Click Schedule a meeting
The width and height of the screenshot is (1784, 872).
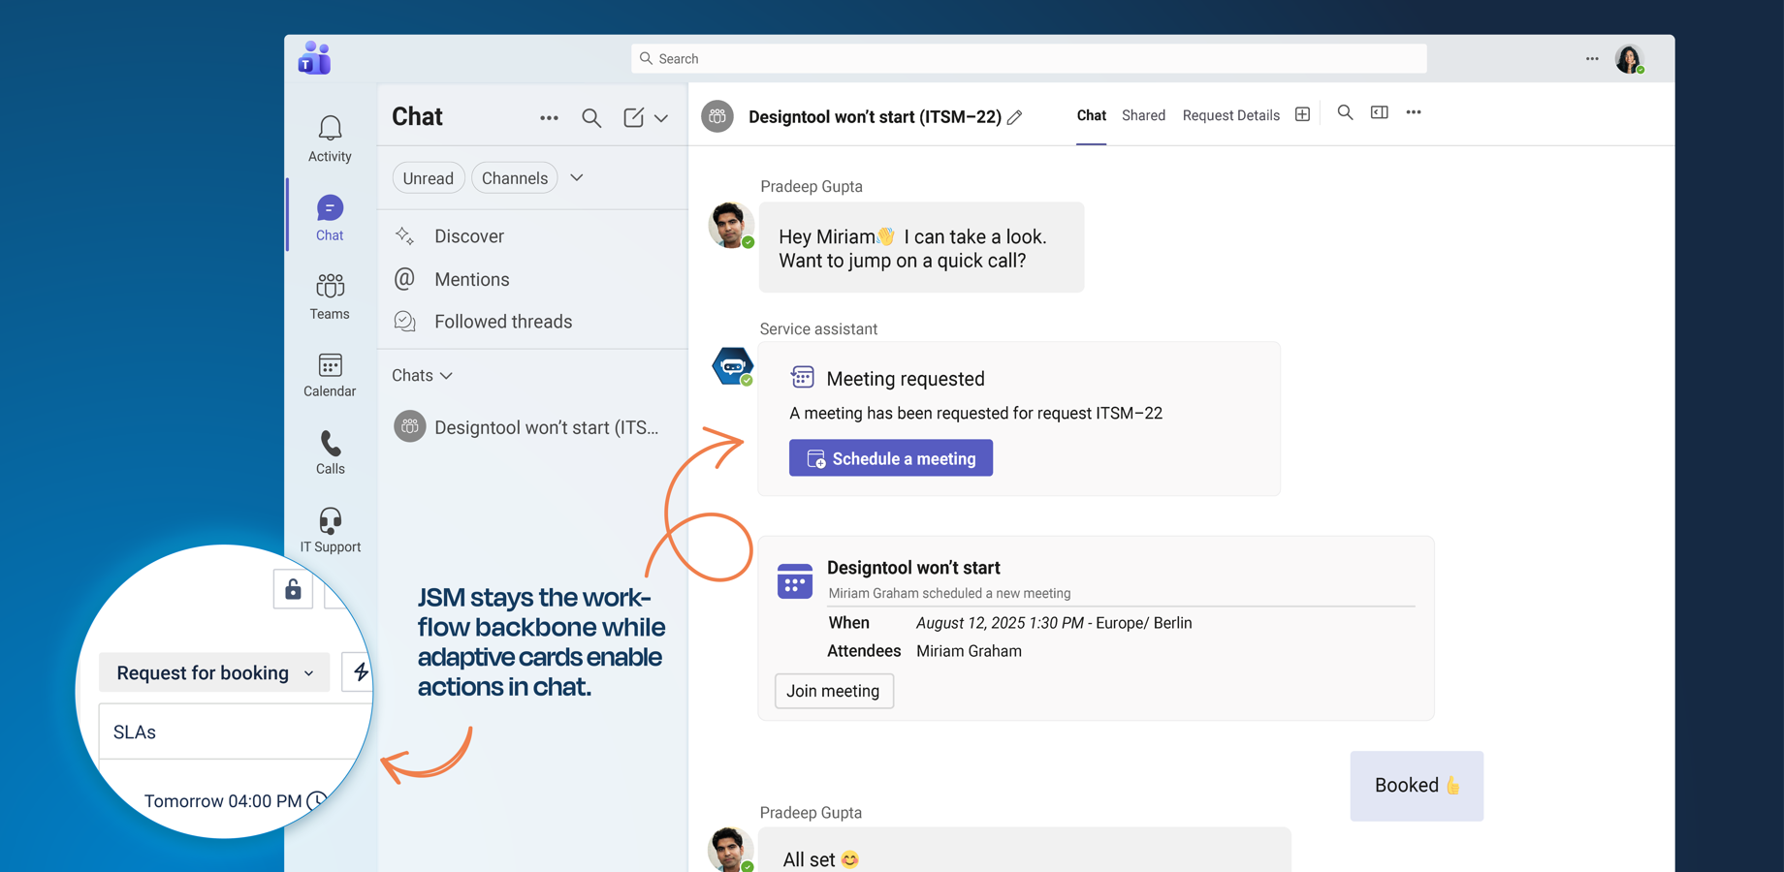pos(890,457)
